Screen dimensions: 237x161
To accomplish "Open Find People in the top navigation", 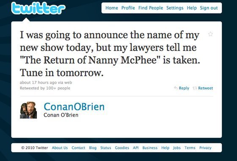I will [151, 8].
